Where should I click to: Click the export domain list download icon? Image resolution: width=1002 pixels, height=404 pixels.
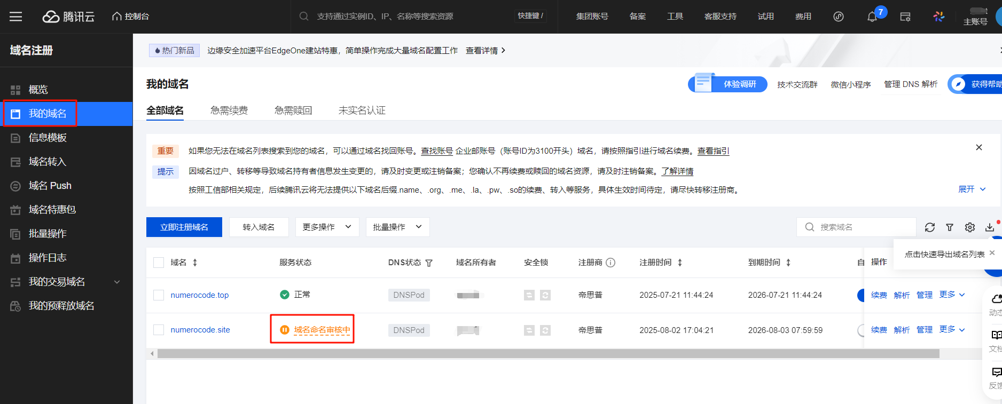(990, 227)
